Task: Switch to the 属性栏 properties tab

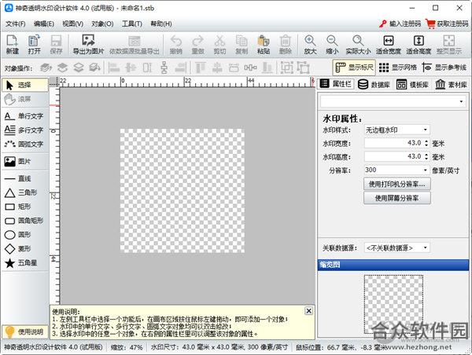Action: [x=336, y=84]
